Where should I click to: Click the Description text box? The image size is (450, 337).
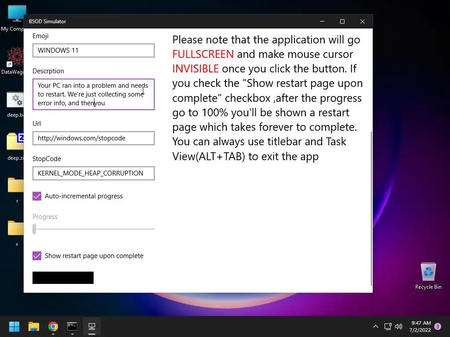(94, 94)
